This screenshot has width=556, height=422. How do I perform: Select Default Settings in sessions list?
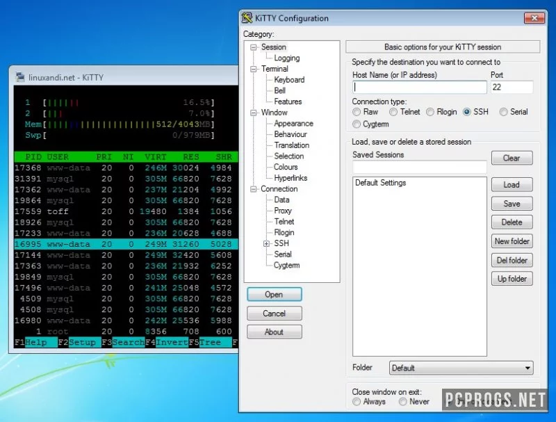pyautogui.click(x=380, y=183)
